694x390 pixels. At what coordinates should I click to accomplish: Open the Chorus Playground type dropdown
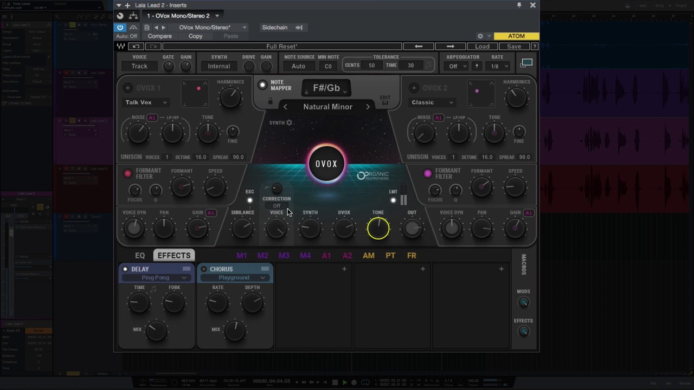234,278
